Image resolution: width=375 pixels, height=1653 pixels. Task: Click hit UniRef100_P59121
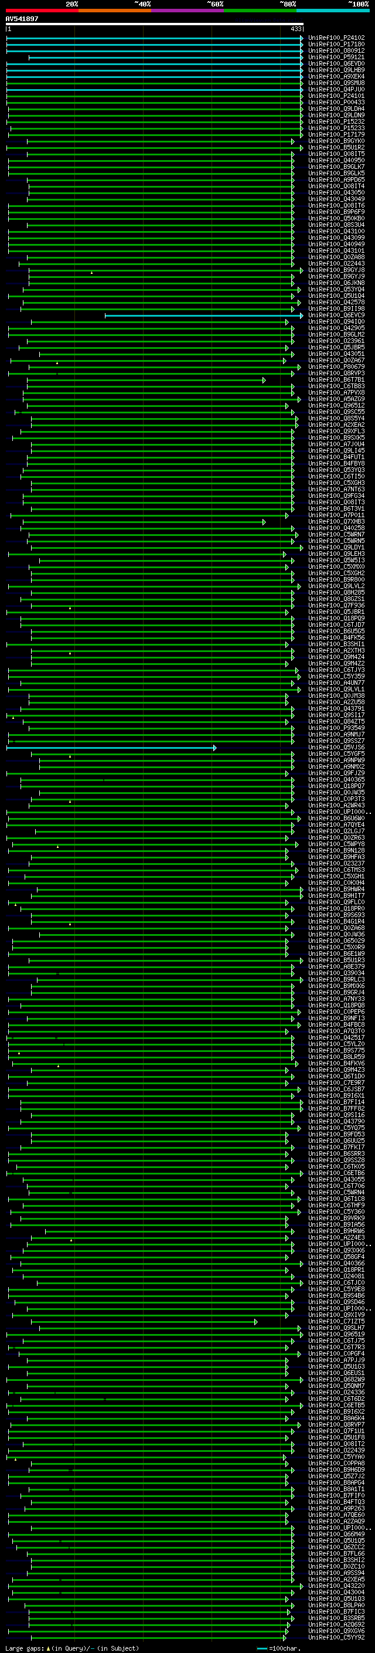click(x=336, y=57)
